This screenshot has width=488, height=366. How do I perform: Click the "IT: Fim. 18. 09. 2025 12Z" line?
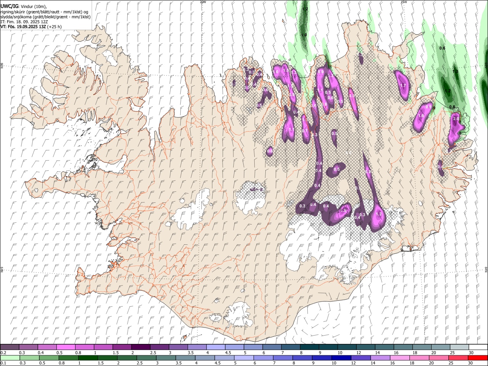tap(24, 22)
